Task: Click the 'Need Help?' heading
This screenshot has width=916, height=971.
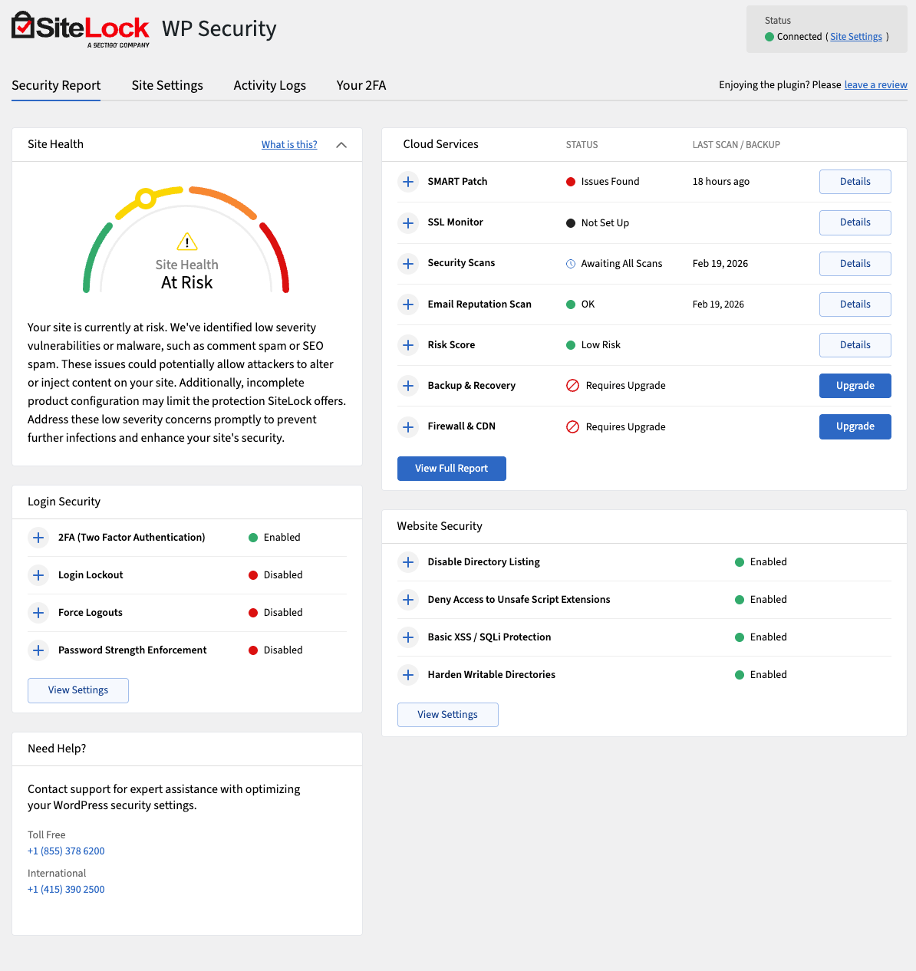Action: [x=57, y=749]
